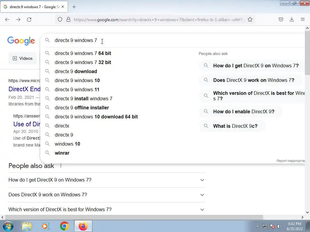310x232 pixels.
Task: Select the Videos search filter tab
Action: (x=22, y=58)
